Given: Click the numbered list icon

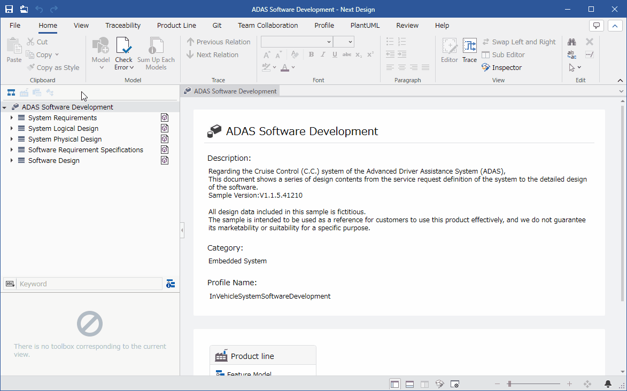Looking at the screenshot, I should [402, 42].
